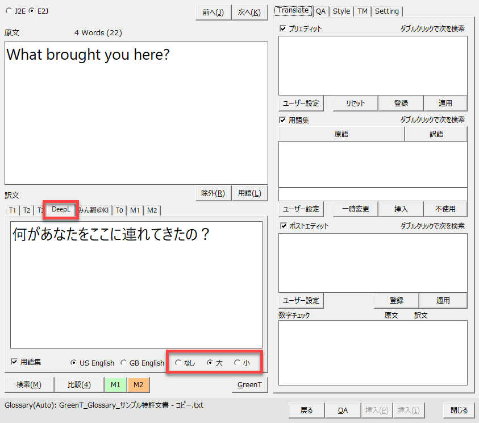This screenshot has height=423, width=479.
Task: Open the みん翻@KI tab
Action: 93,210
